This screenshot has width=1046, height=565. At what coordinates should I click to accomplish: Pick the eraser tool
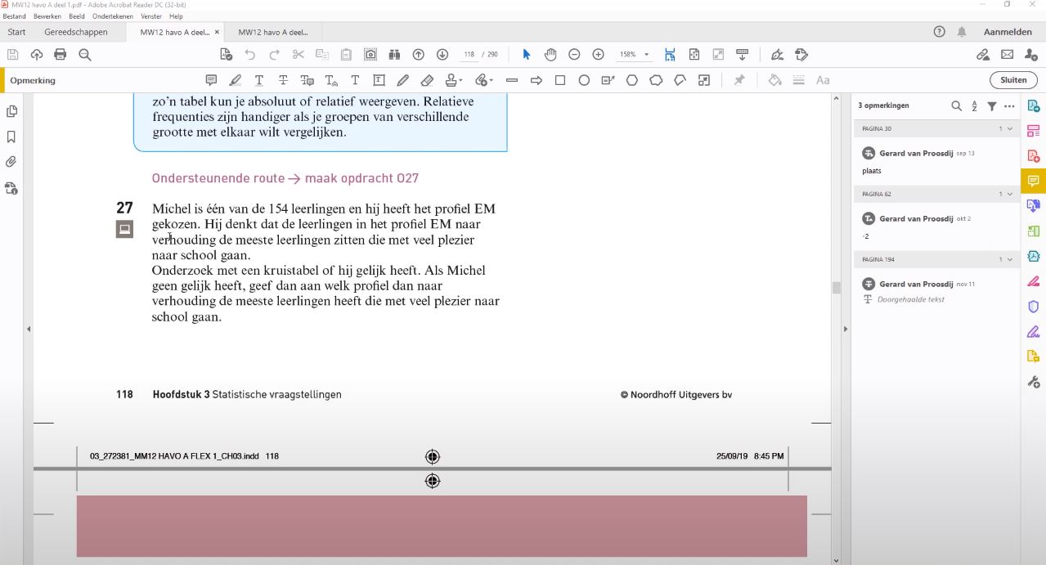427,80
